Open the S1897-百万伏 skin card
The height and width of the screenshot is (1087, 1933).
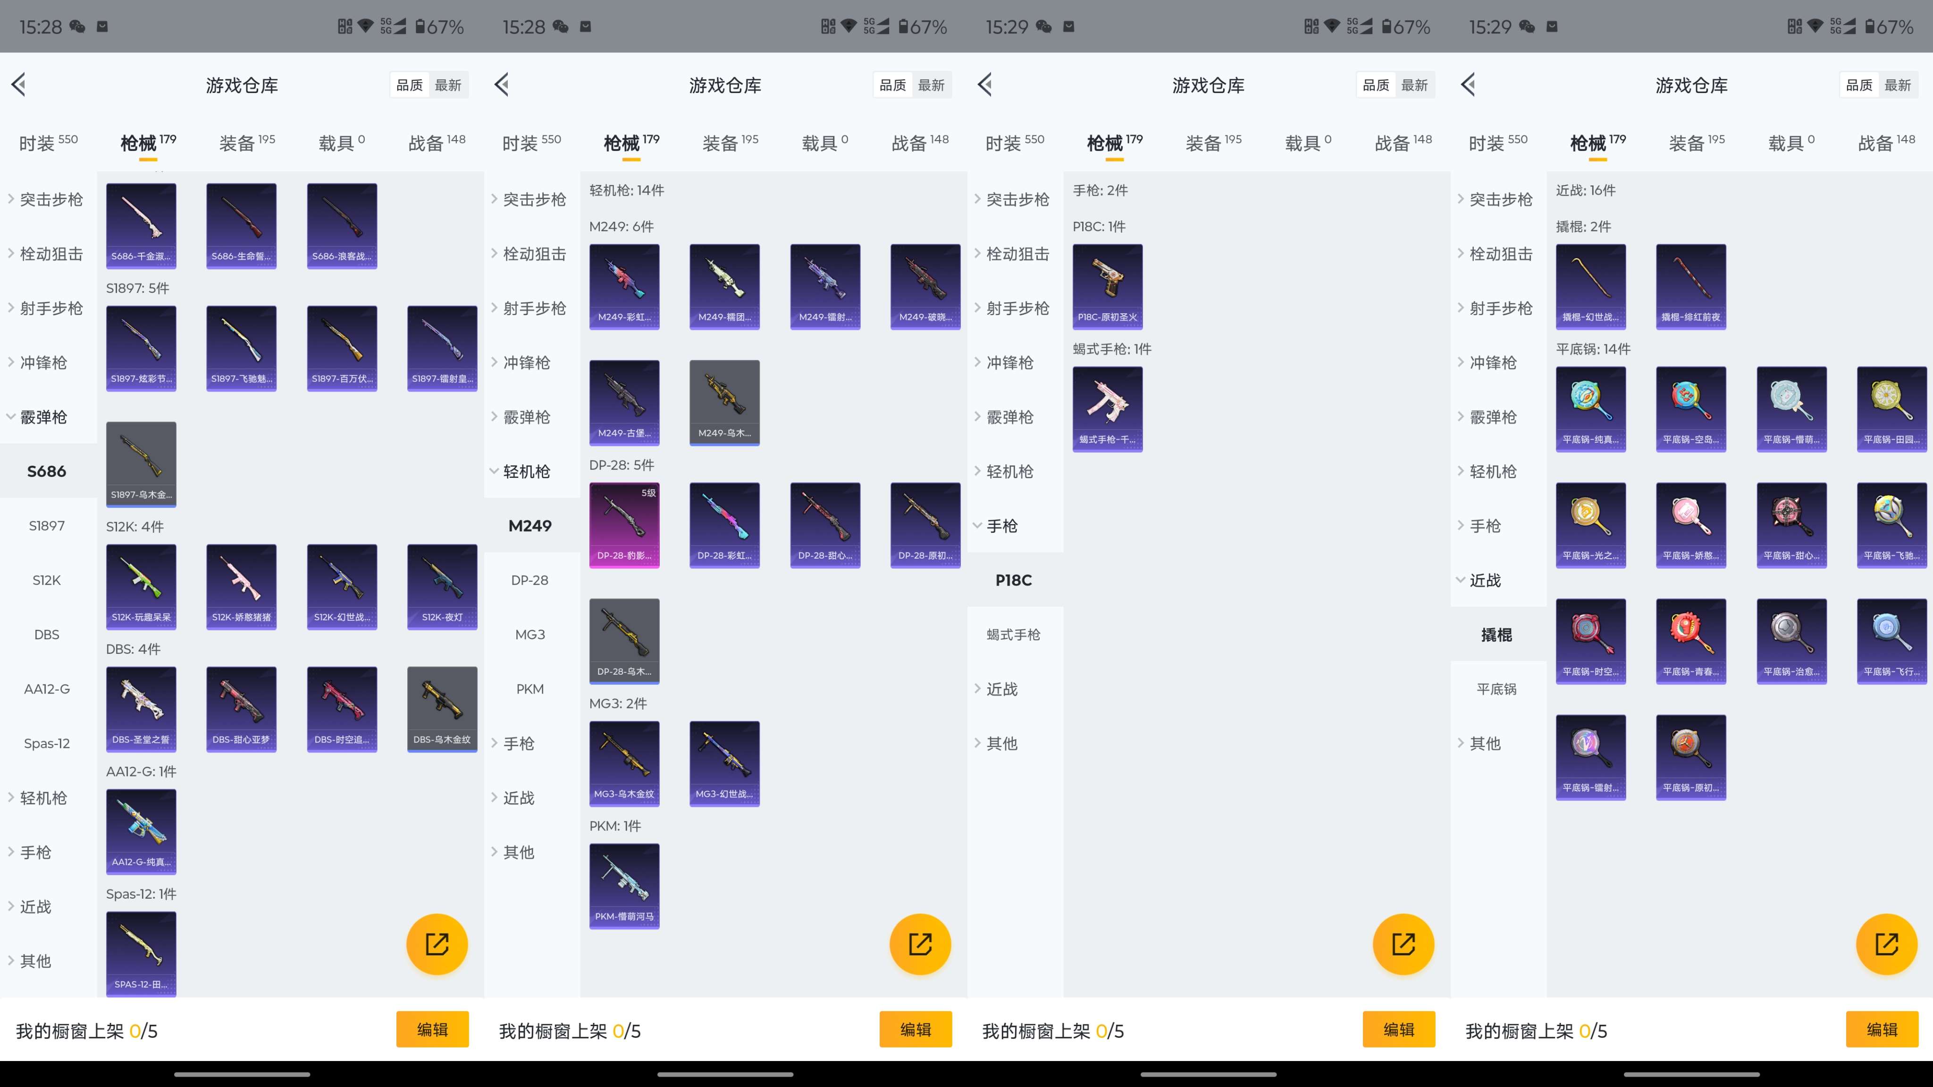[x=341, y=348]
